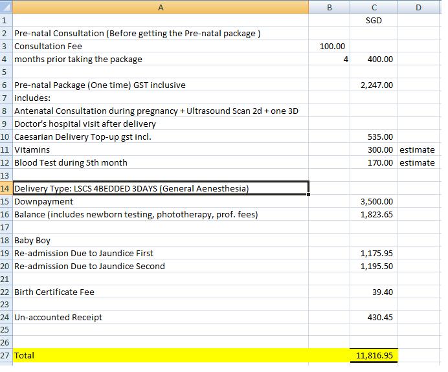Click the Pre-natal Consultation heading cell
Image resolution: width=448 pixels, height=372 pixels.
pos(161,33)
